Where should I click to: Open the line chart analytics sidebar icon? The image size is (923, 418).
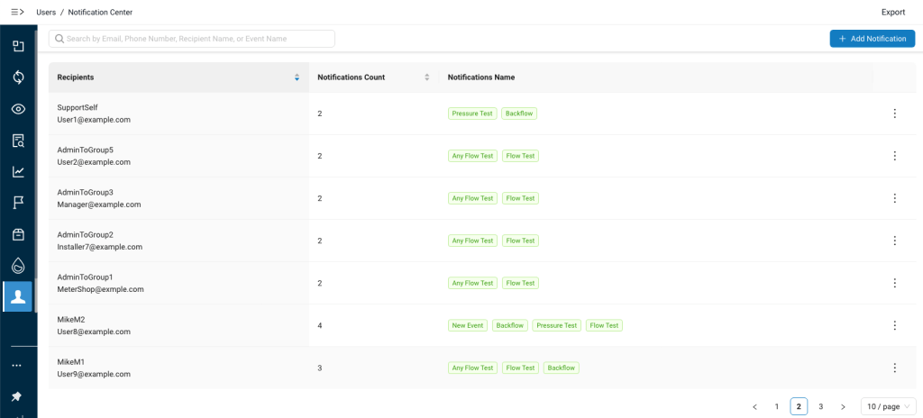coord(18,171)
